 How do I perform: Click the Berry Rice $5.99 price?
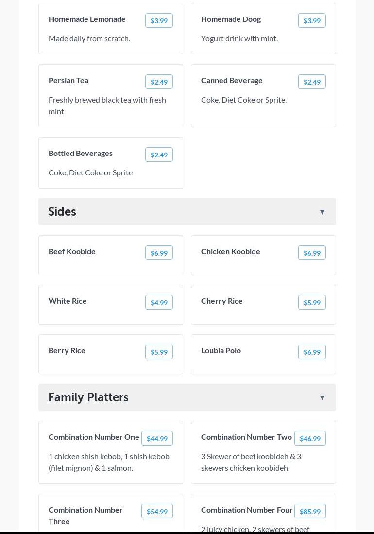[159, 352]
